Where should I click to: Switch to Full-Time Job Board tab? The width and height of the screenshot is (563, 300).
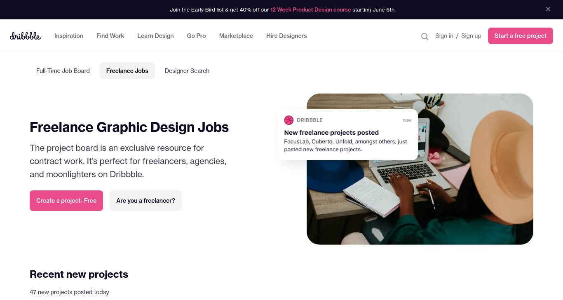[x=63, y=71]
